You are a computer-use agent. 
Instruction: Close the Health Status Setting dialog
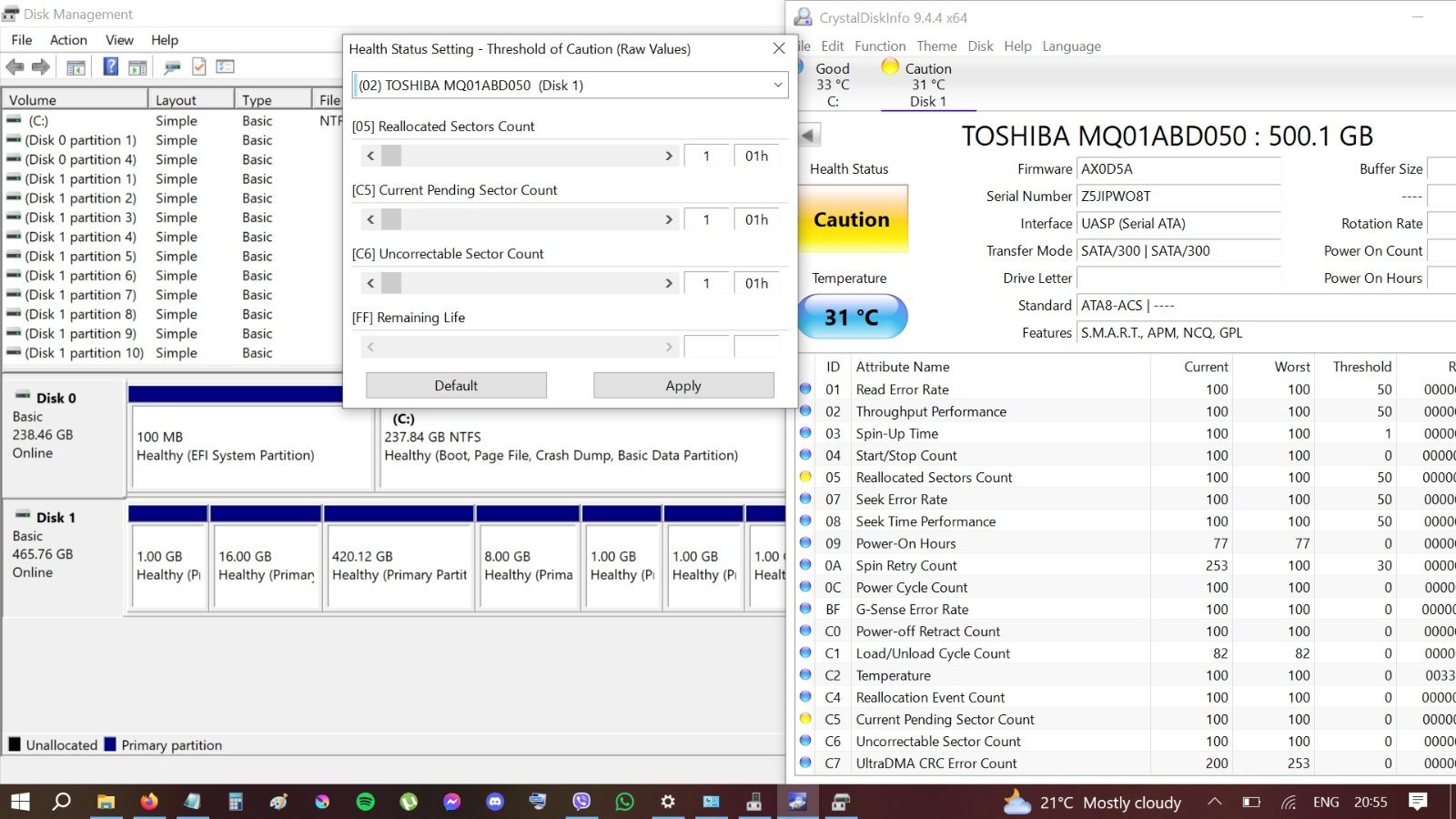coord(779,48)
